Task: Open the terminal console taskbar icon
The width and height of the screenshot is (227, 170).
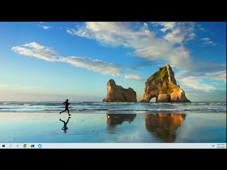Action: click(x=33, y=146)
